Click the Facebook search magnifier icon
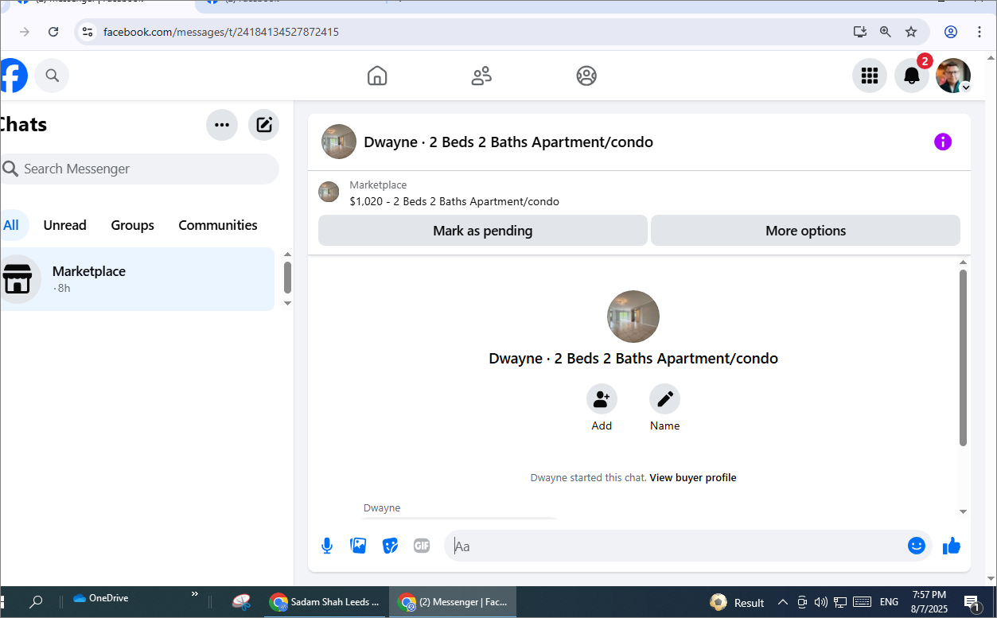Screen dimensions: 997x618 (52, 76)
